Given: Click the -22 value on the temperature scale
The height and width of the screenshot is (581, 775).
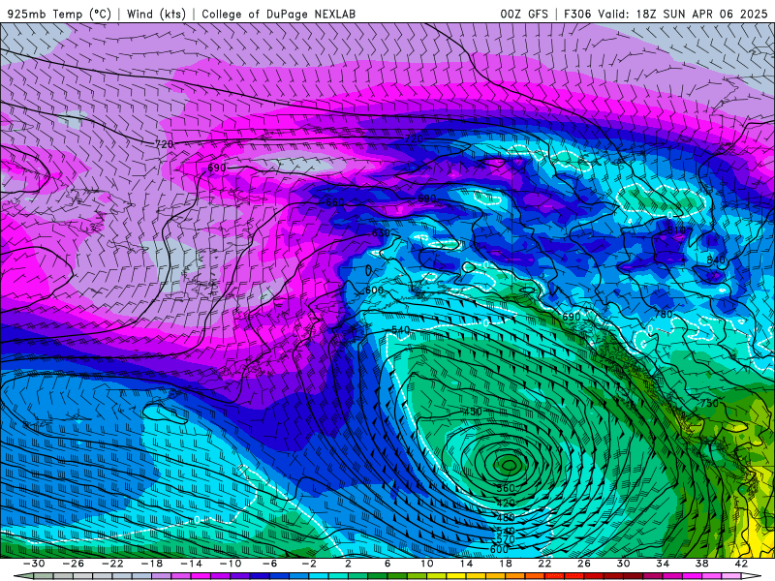Looking at the screenshot, I should pos(112,564).
